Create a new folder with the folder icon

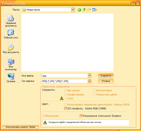click(89, 10)
